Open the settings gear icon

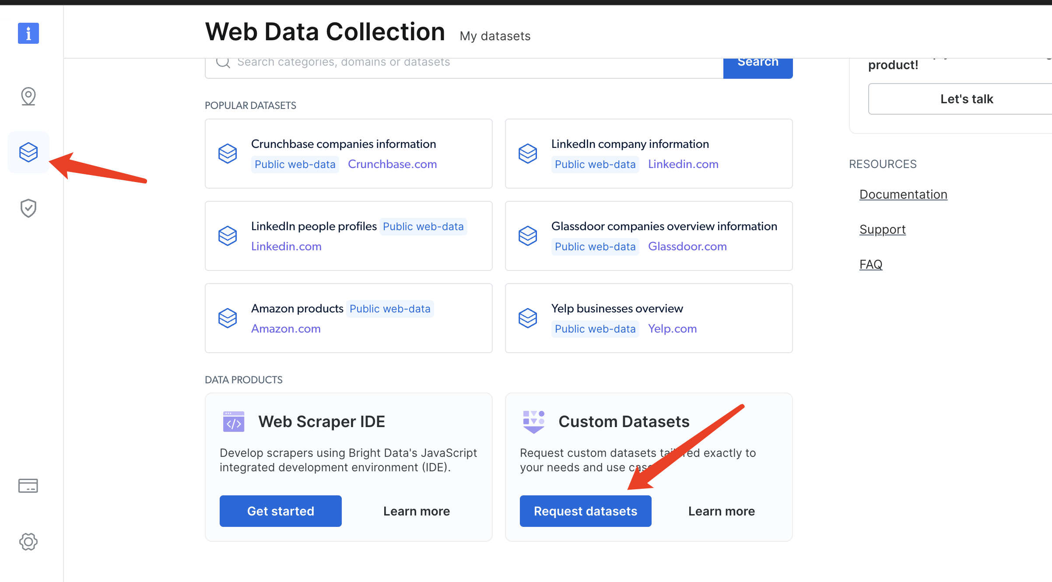[28, 542]
